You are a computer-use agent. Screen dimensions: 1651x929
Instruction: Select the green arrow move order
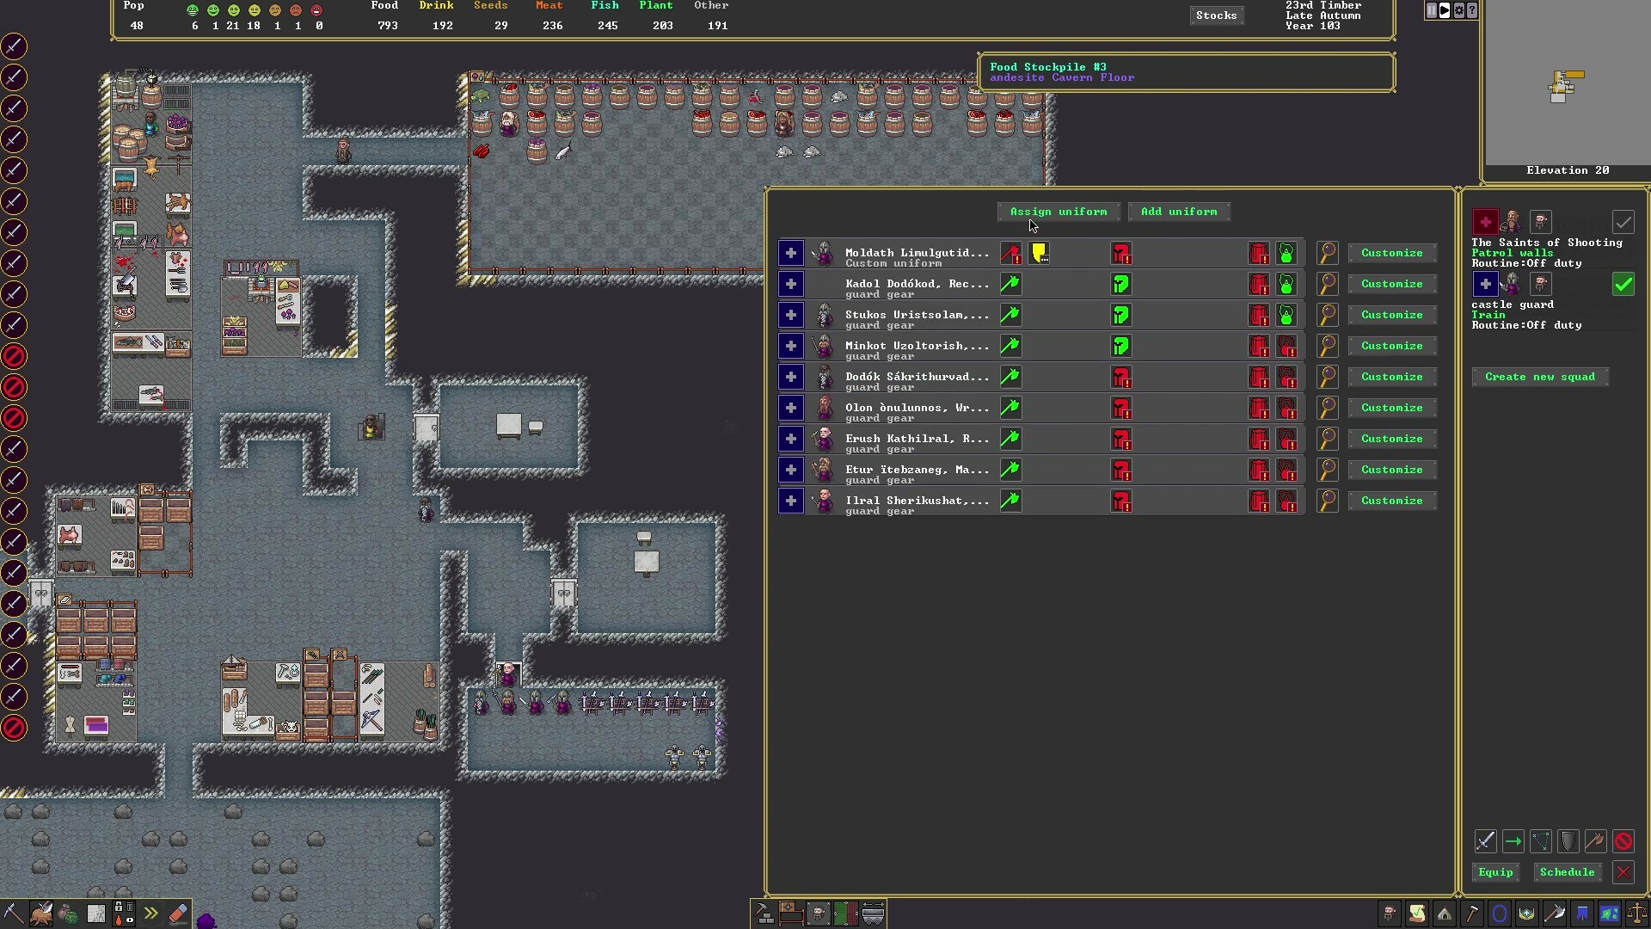(1513, 841)
